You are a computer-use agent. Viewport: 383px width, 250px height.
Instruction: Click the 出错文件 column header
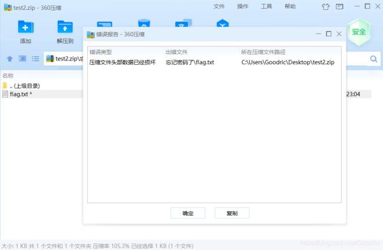pyautogui.click(x=176, y=52)
